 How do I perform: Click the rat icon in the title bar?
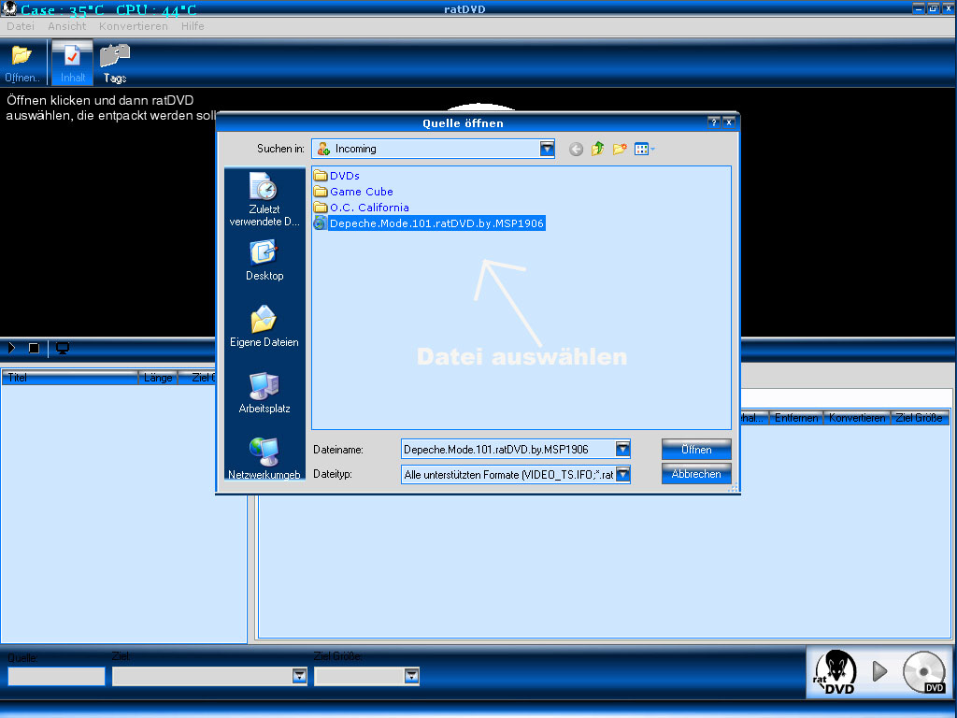coord(9,8)
